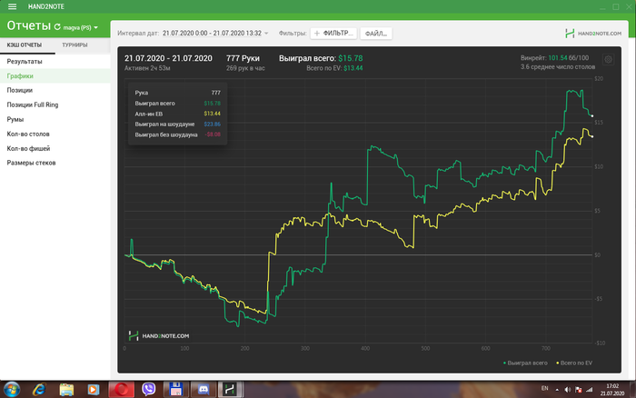Image resolution: width=636 pixels, height=398 pixels.
Task: Open the Action Center flag tray icon
Action: click(x=579, y=390)
